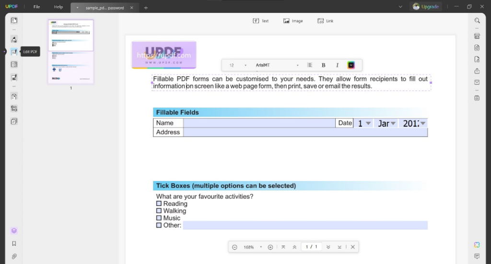Click the Save as other disk icon
This screenshot has width=491, height=264.
coord(477,98)
